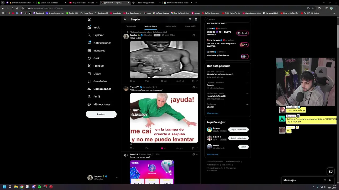Switch to Neoperreo Bailoteo YouTube tab

click(83, 3)
